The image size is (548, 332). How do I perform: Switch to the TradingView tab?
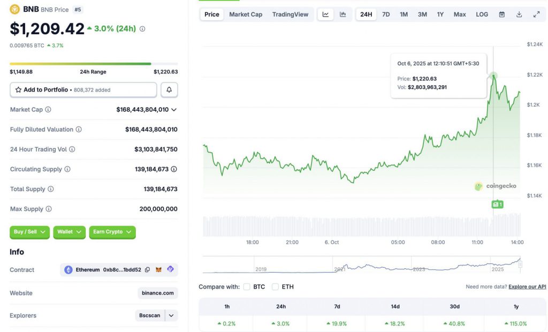(x=290, y=14)
